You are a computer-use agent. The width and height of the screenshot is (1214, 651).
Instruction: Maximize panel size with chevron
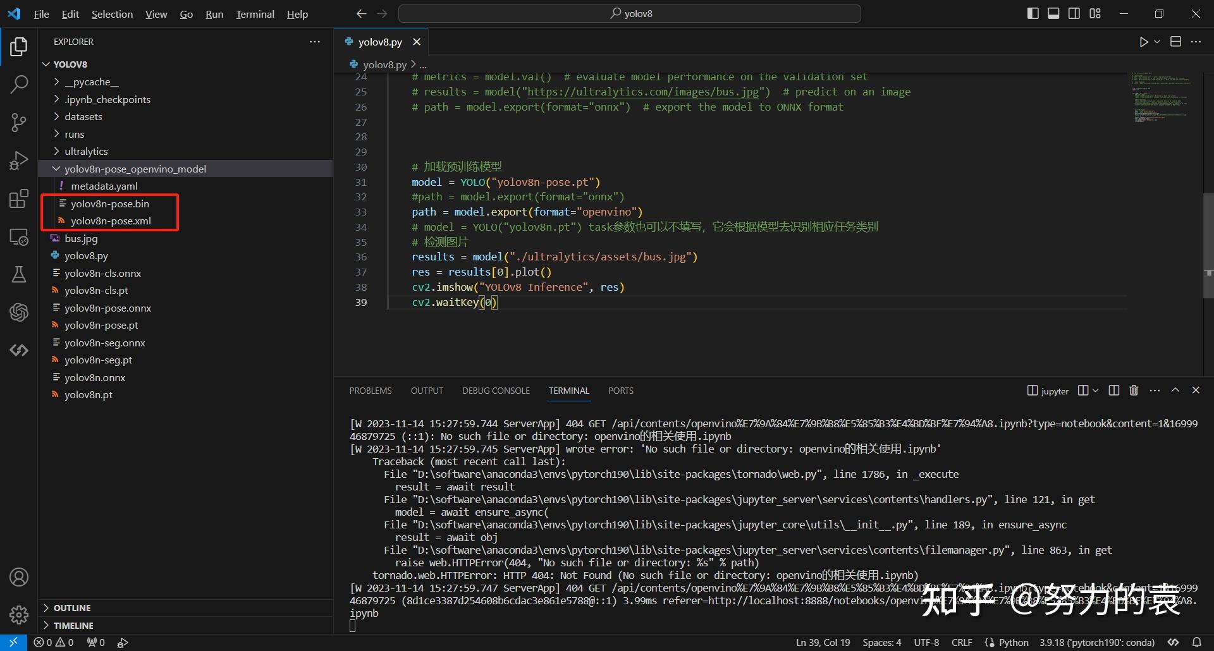[1175, 391]
